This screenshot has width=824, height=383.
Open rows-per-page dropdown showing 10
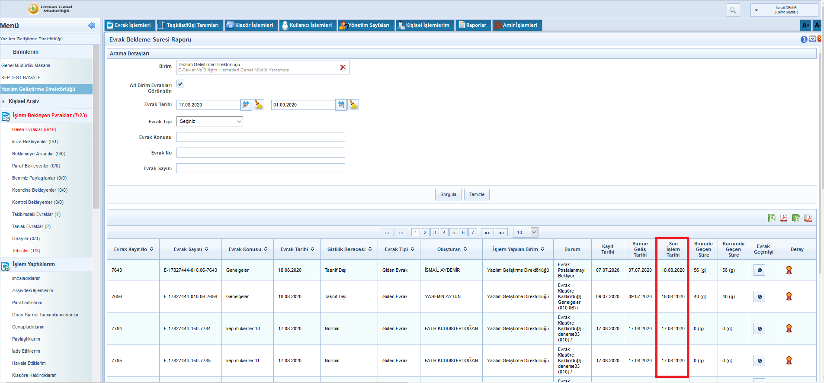[x=526, y=232]
